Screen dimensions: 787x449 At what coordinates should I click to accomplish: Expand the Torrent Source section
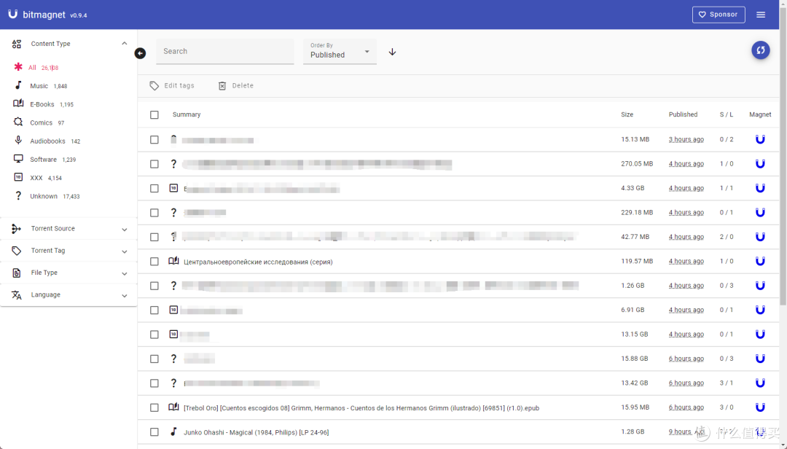[68, 229]
